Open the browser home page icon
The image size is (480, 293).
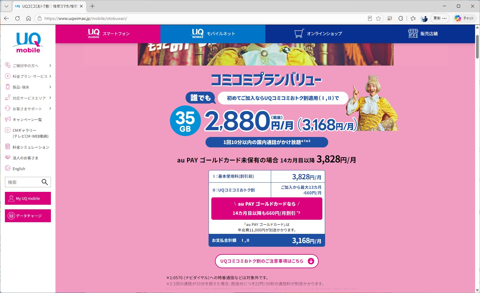pyautogui.click(x=29, y=18)
